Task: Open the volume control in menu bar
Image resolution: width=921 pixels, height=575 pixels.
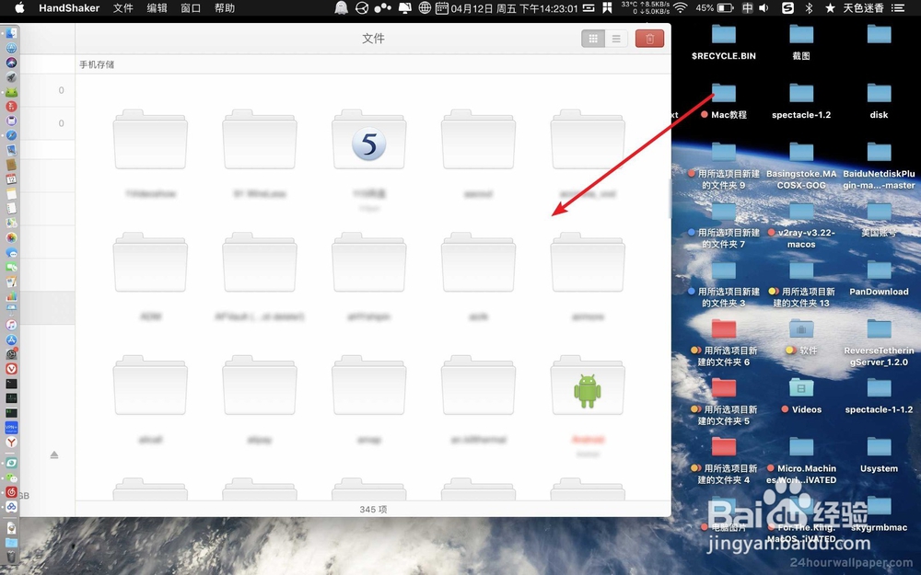Action: coord(764,8)
